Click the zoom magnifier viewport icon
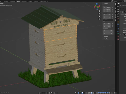 click(99, 11)
